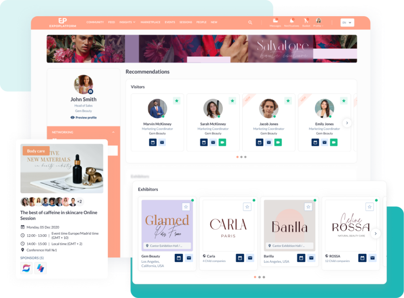Screen dimensions: 404x298
Task: Open the Salvatore haute couture banner
Action: pos(202,49)
